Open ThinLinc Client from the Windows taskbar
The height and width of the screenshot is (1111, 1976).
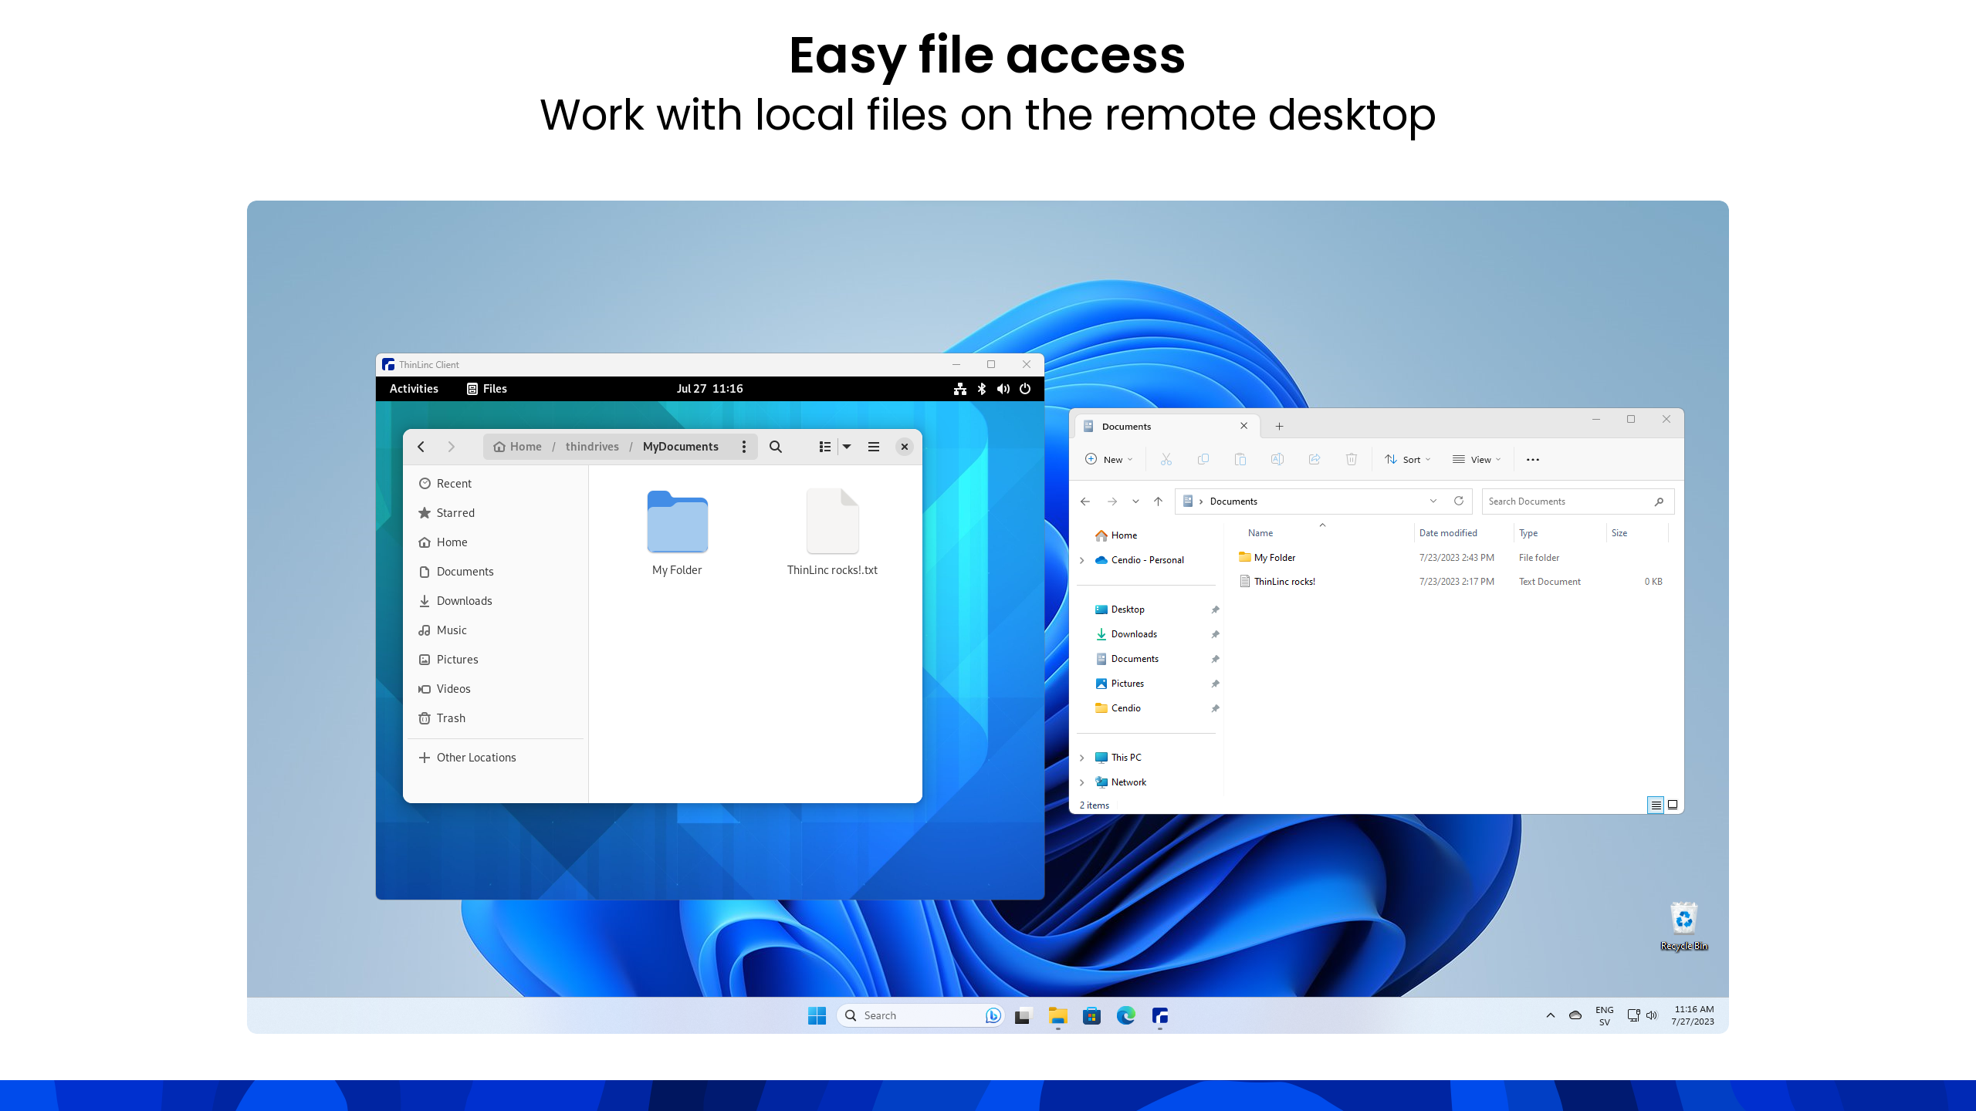(x=1159, y=1015)
